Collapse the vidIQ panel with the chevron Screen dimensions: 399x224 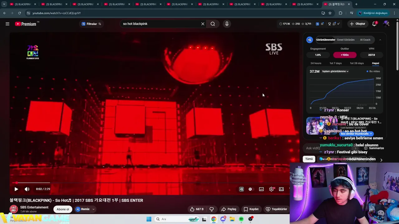point(380,40)
